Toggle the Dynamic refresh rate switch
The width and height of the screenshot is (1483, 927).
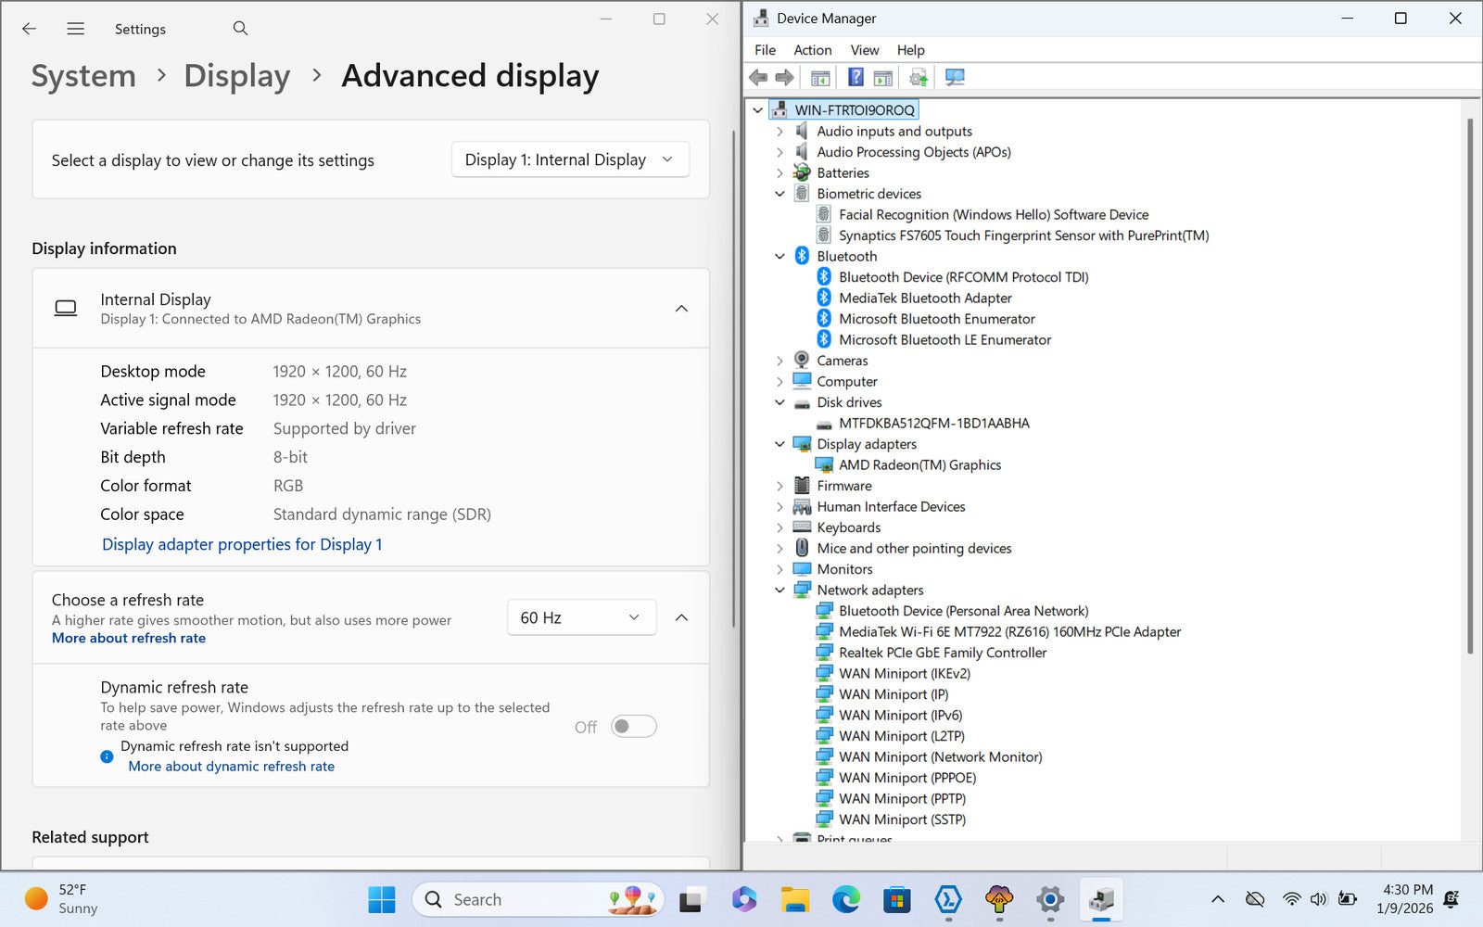pyautogui.click(x=634, y=727)
